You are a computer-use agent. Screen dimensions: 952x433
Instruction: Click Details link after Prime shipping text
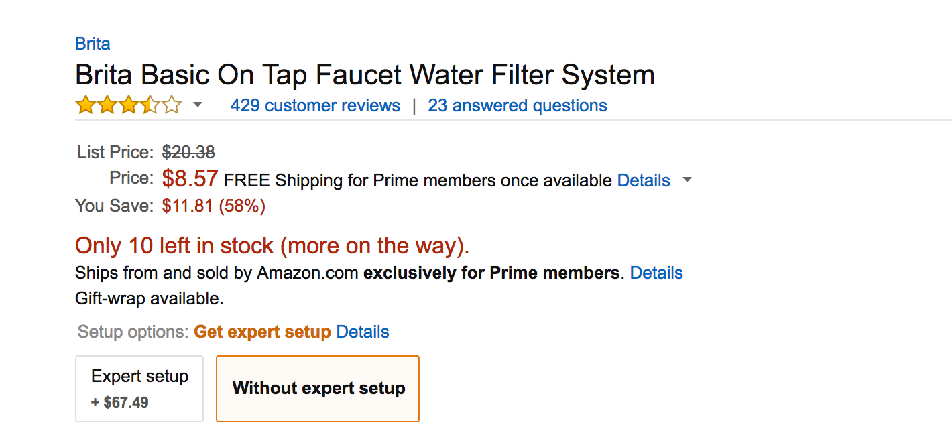pos(644,180)
